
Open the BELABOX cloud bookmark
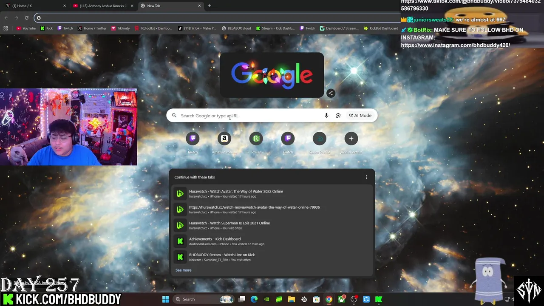pyautogui.click(x=236, y=28)
